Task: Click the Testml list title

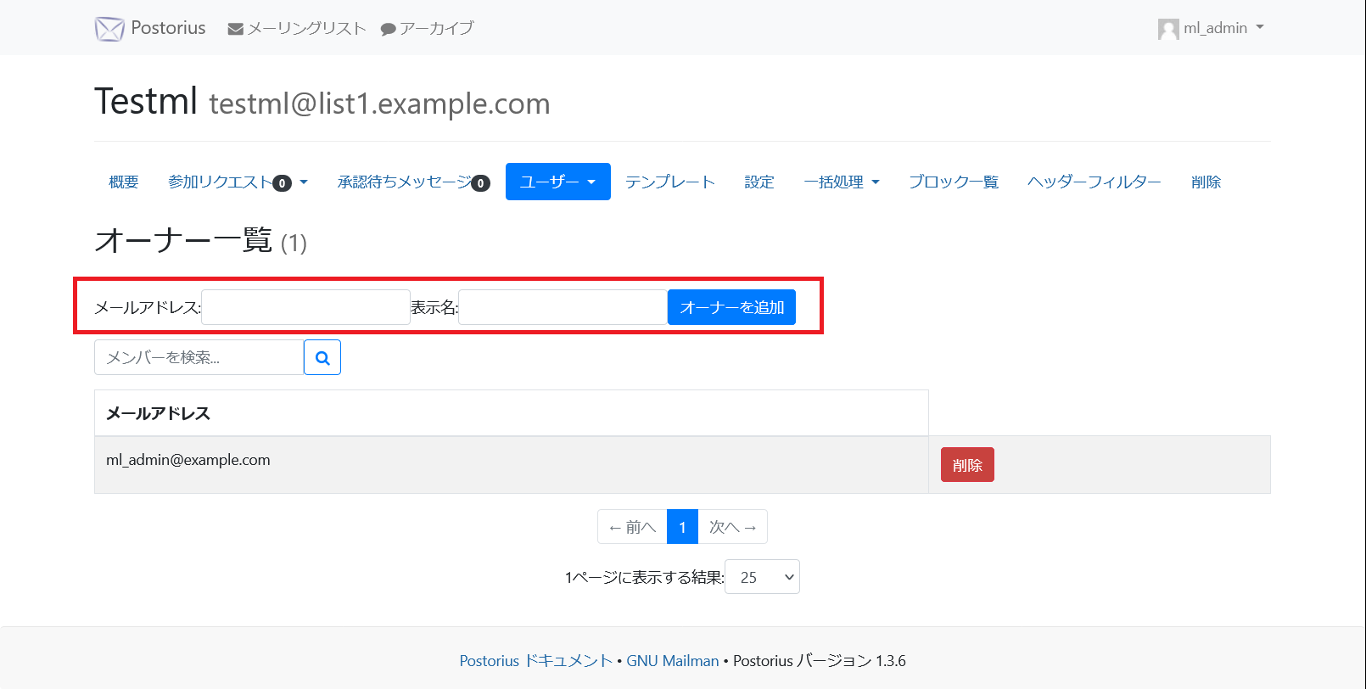Action: pos(146,101)
